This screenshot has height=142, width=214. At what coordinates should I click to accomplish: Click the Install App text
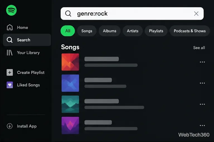[27, 126]
